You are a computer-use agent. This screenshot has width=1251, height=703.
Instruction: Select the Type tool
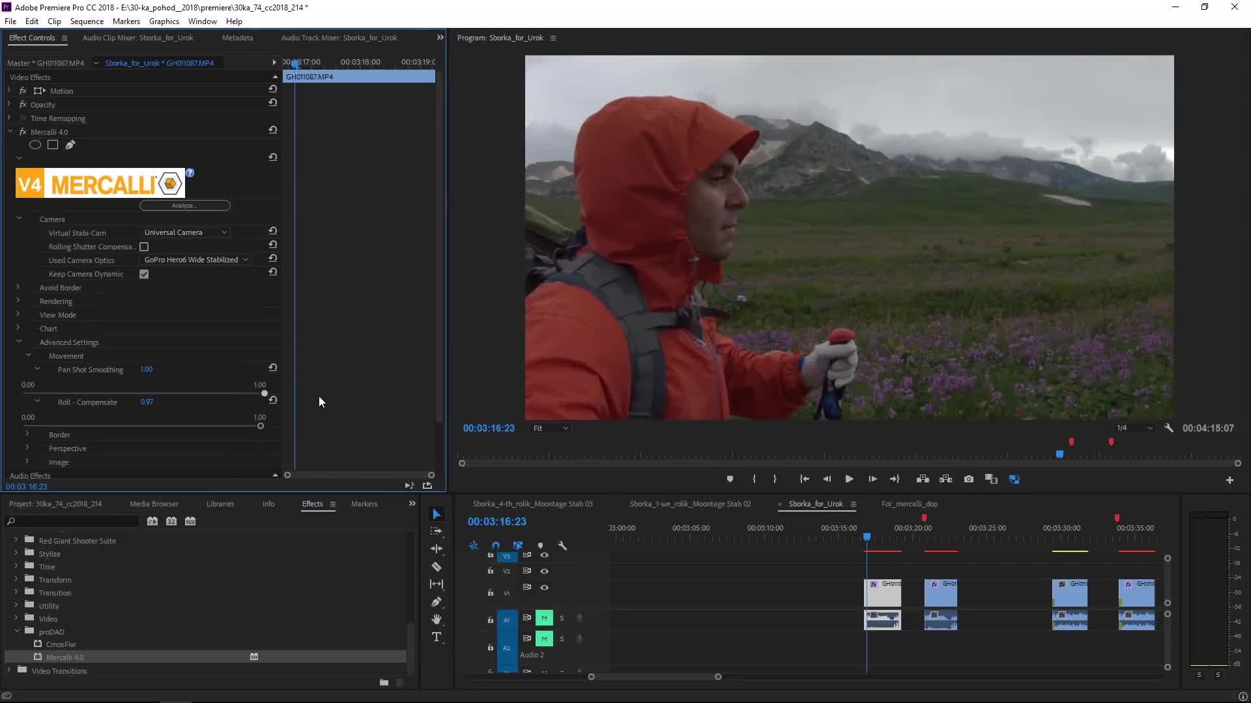coord(437,637)
